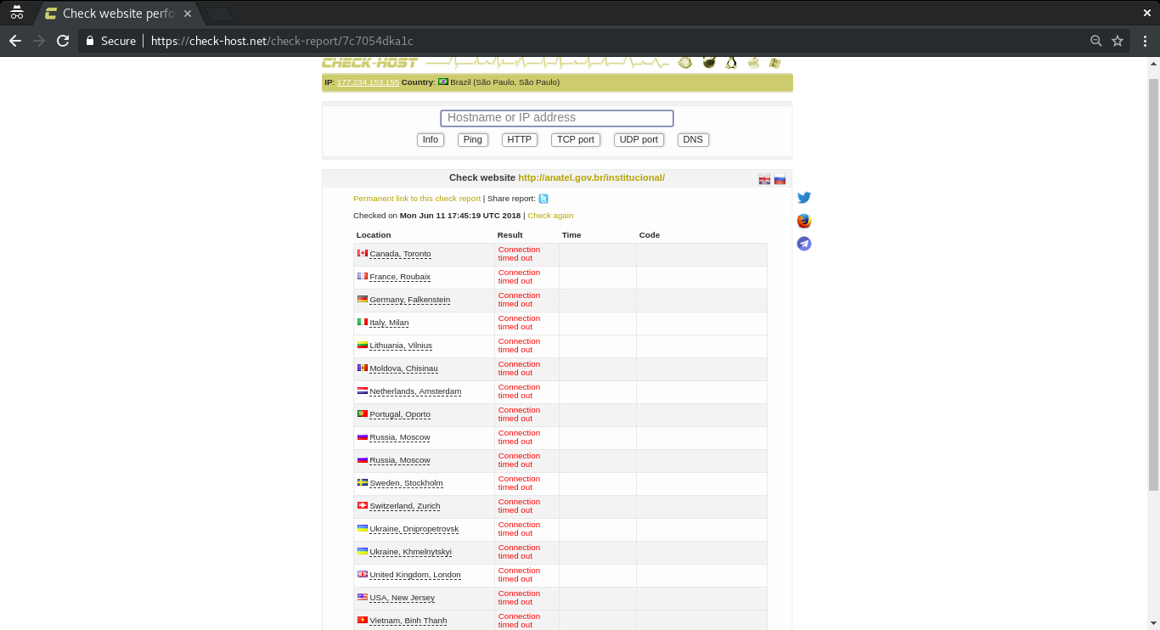Click the Lithuania, Vilnius location link

tap(401, 346)
